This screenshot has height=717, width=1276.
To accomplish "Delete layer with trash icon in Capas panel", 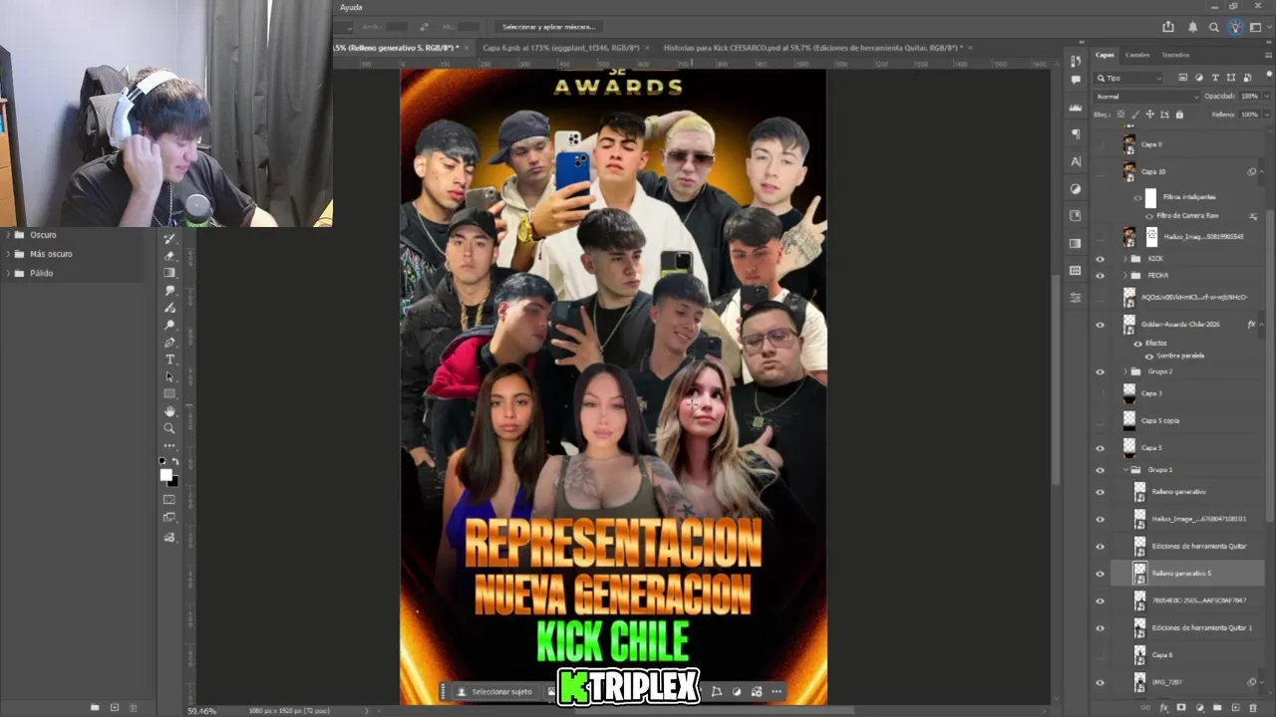I will click(1252, 707).
